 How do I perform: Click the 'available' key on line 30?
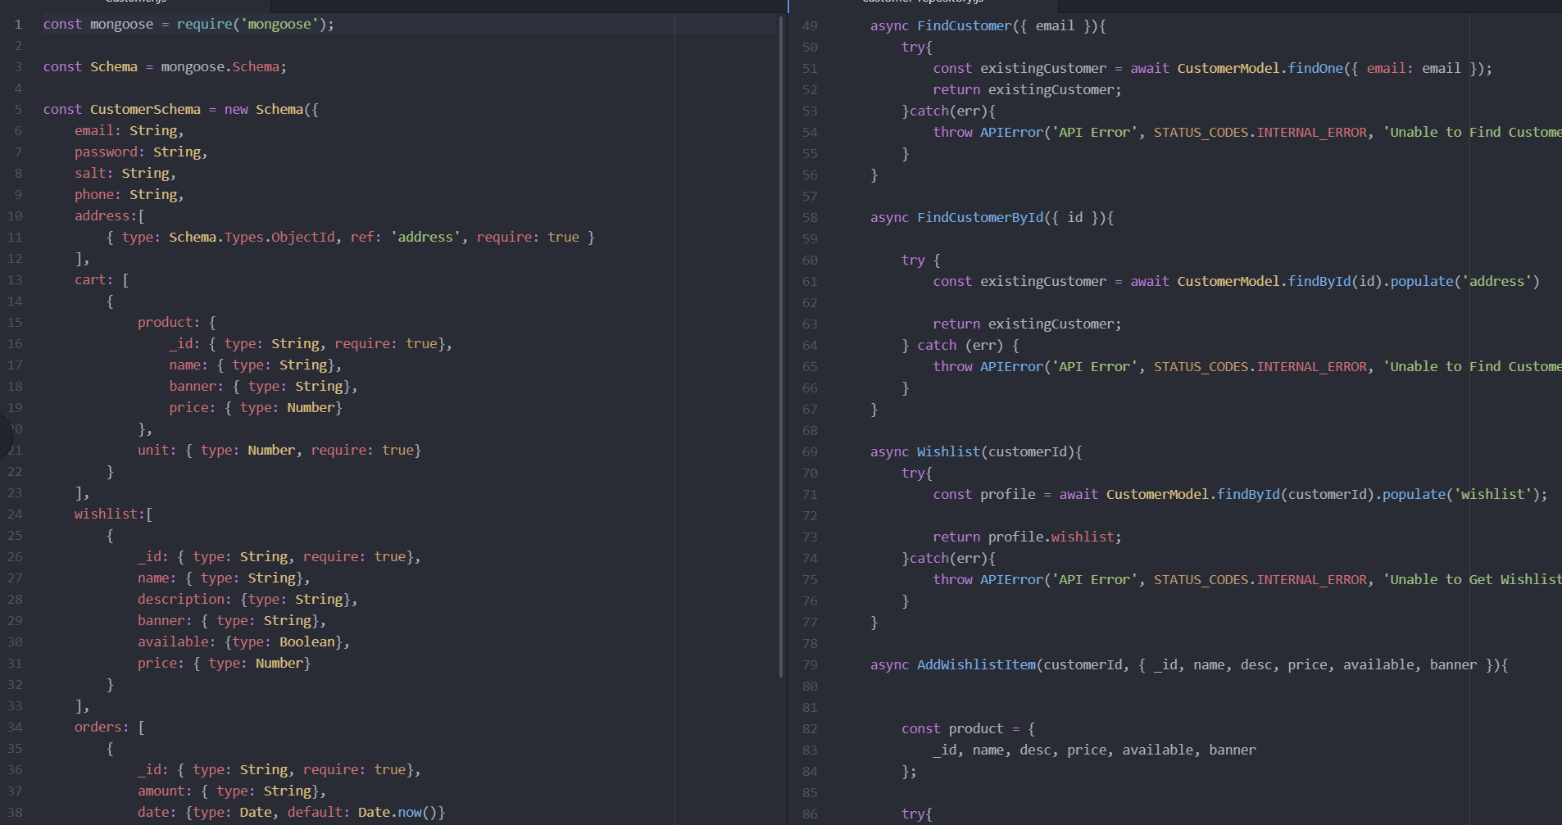(x=173, y=641)
